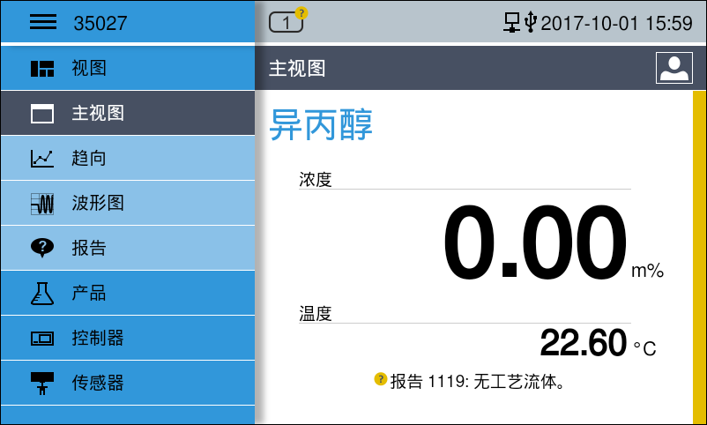
Task: Click the 异丙醇 product title
Action: pyautogui.click(x=321, y=125)
